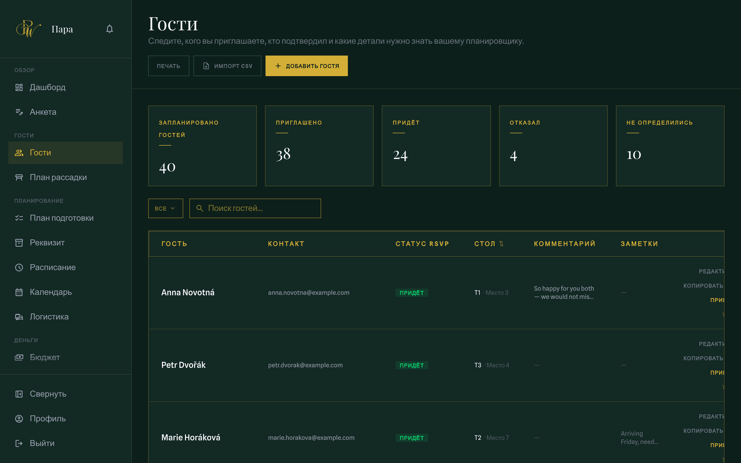741x463 pixels.
Task: Click the Расписание clock icon
Action: point(19,267)
